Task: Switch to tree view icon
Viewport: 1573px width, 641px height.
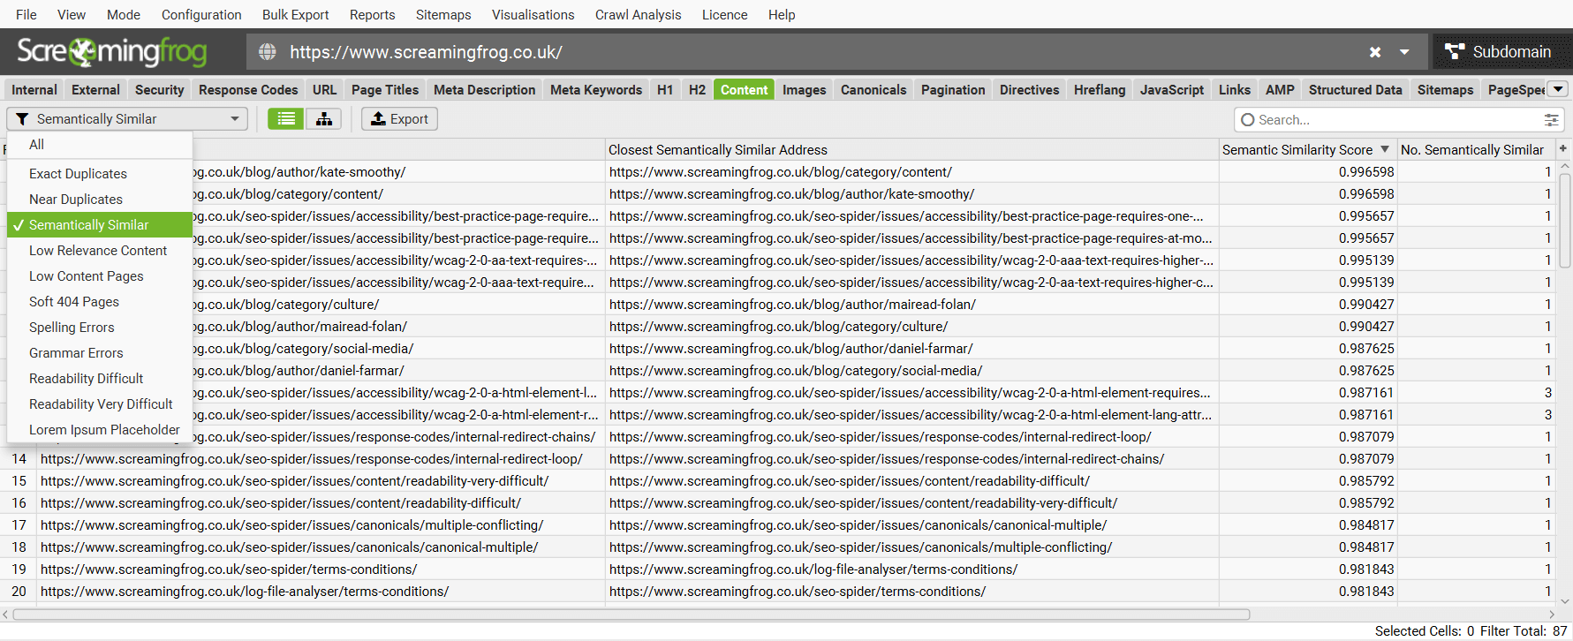Action: pyautogui.click(x=324, y=119)
